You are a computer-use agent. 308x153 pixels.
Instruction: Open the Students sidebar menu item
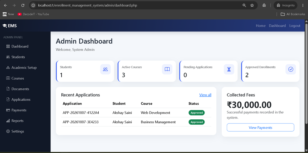click(x=25, y=57)
